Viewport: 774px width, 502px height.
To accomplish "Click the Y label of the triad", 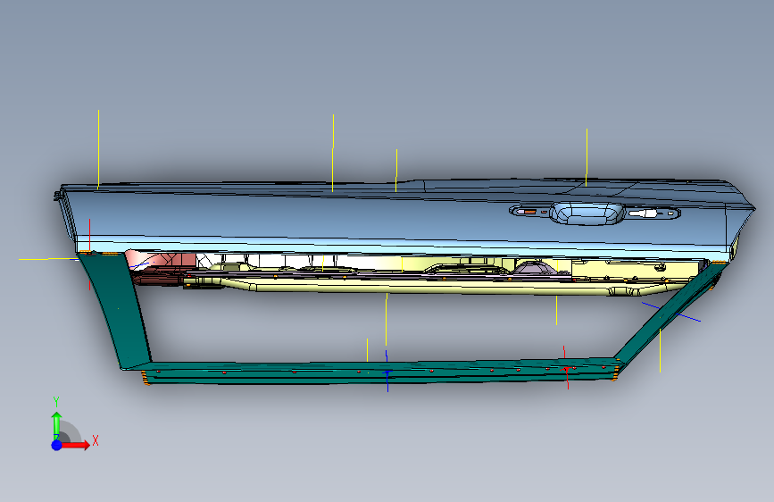I will click(56, 402).
